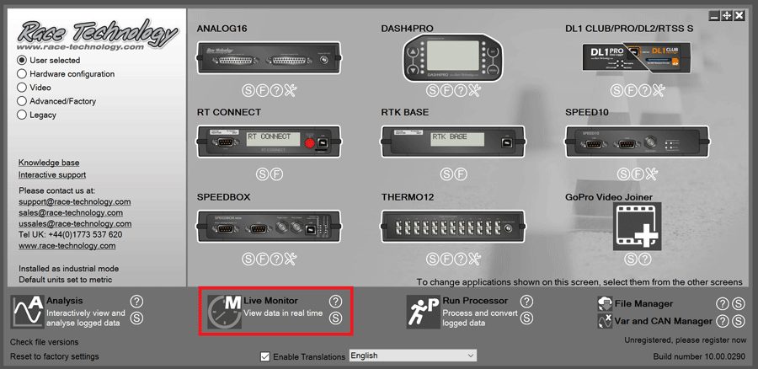The width and height of the screenshot is (758, 369).
Task: Click the File Manager icon
Action: tap(606, 304)
